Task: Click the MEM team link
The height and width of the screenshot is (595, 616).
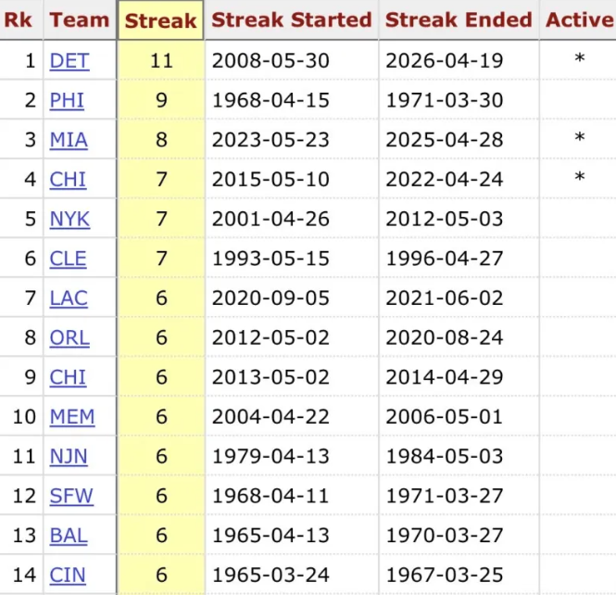Action: coord(71,416)
